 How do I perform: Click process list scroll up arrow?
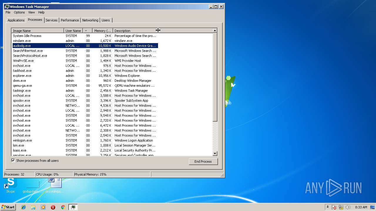(215, 30)
